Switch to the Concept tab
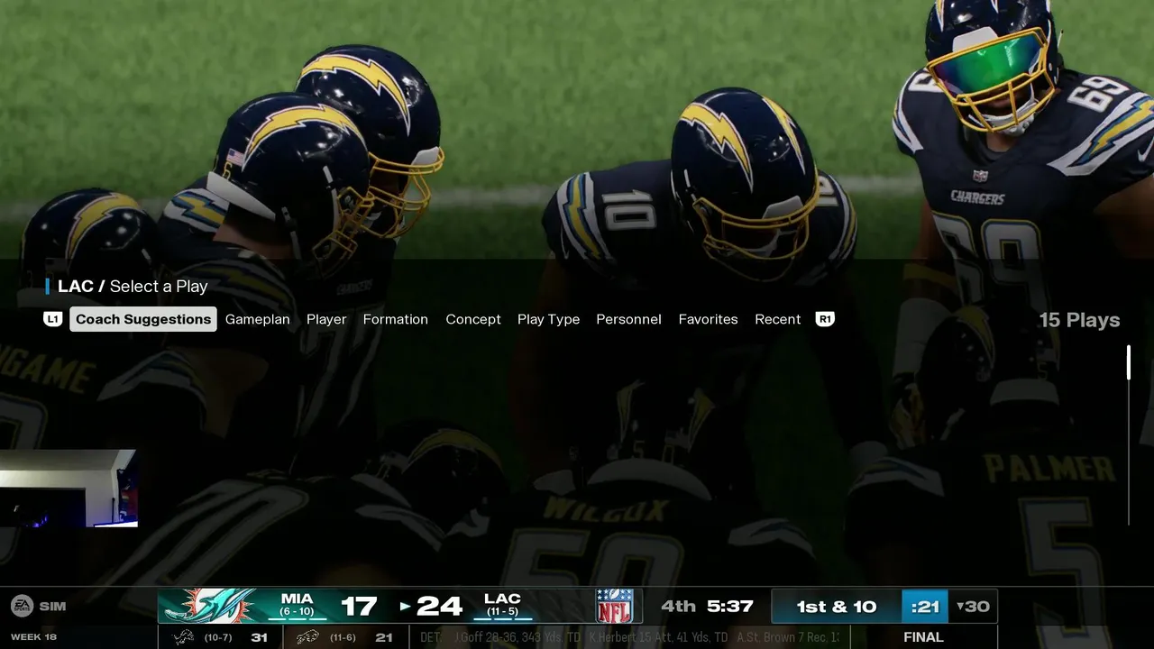1154x649 pixels. 473,319
